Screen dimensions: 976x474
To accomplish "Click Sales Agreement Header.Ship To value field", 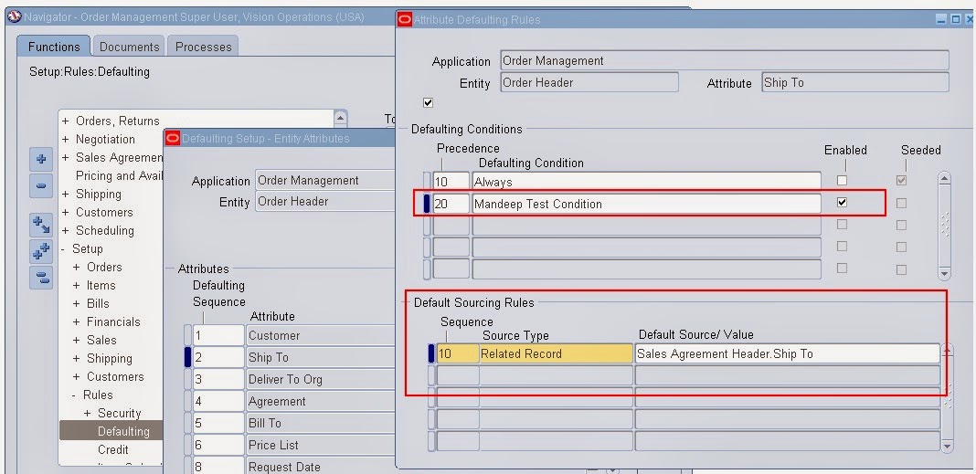I will 787,353.
